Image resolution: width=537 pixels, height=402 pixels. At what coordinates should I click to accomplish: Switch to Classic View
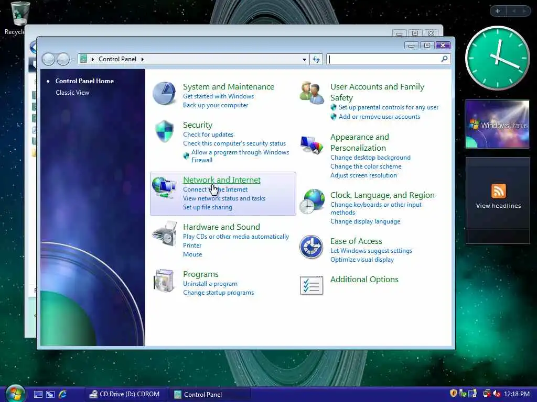[72, 93]
